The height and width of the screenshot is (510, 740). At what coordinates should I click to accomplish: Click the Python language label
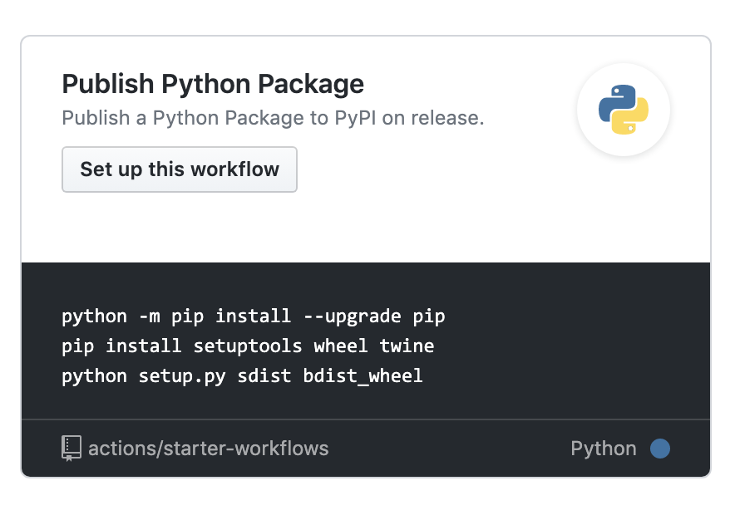(603, 449)
